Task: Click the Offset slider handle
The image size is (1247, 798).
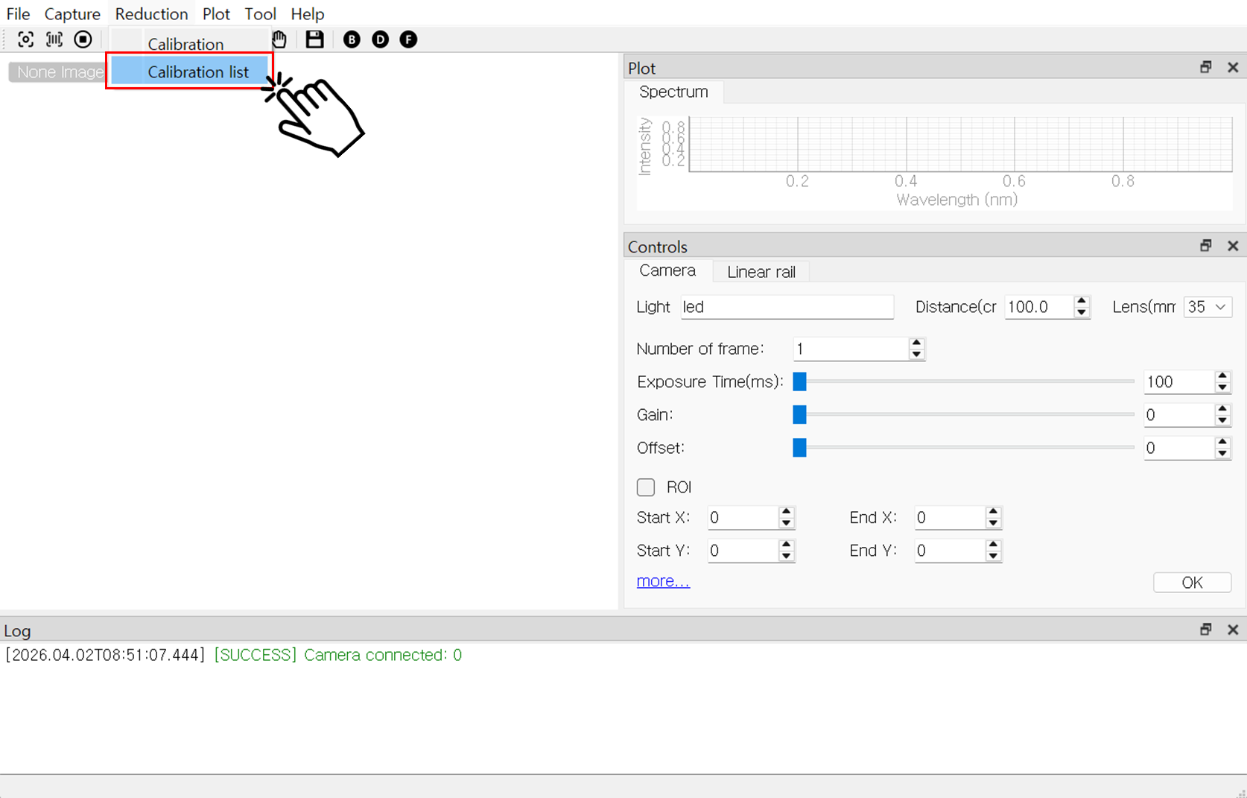Action: coord(799,448)
